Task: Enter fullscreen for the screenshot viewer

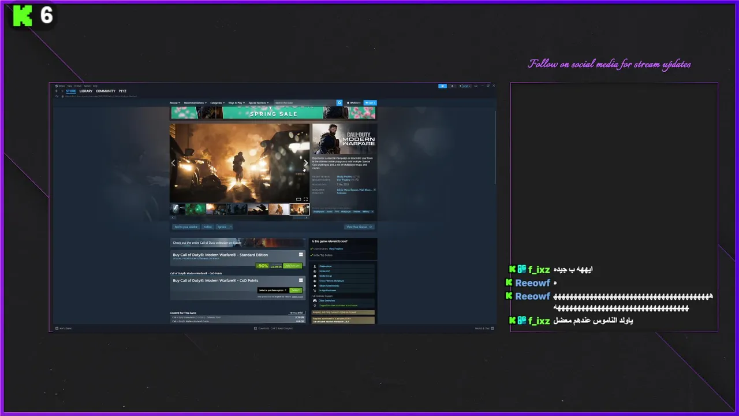Action: click(305, 199)
